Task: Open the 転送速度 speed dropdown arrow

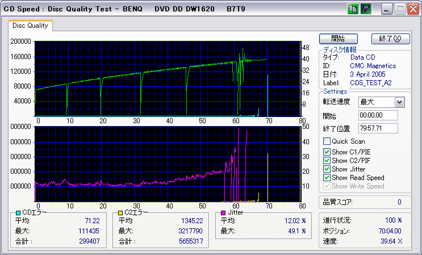Action: pos(399,102)
